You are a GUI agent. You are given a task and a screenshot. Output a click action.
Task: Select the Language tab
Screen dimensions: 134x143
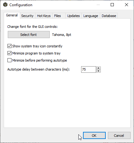(91, 16)
